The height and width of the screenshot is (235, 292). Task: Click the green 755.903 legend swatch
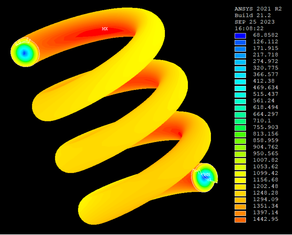(240, 128)
